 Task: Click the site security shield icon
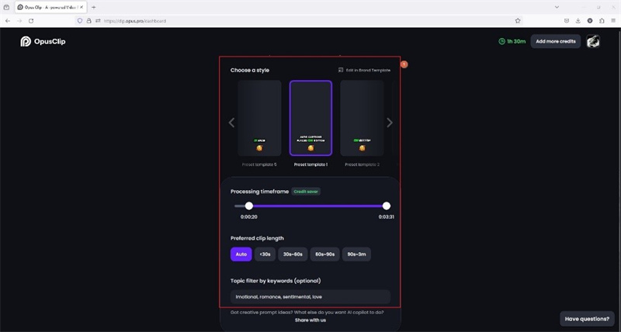[x=80, y=21]
